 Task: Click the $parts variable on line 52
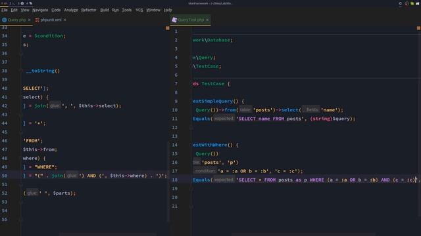point(61,193)
